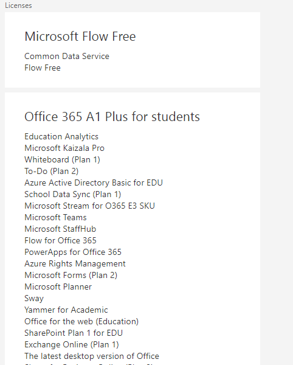Click the Microsoft Teams entry
Screen dimensions: 293x365
[55, 217]
